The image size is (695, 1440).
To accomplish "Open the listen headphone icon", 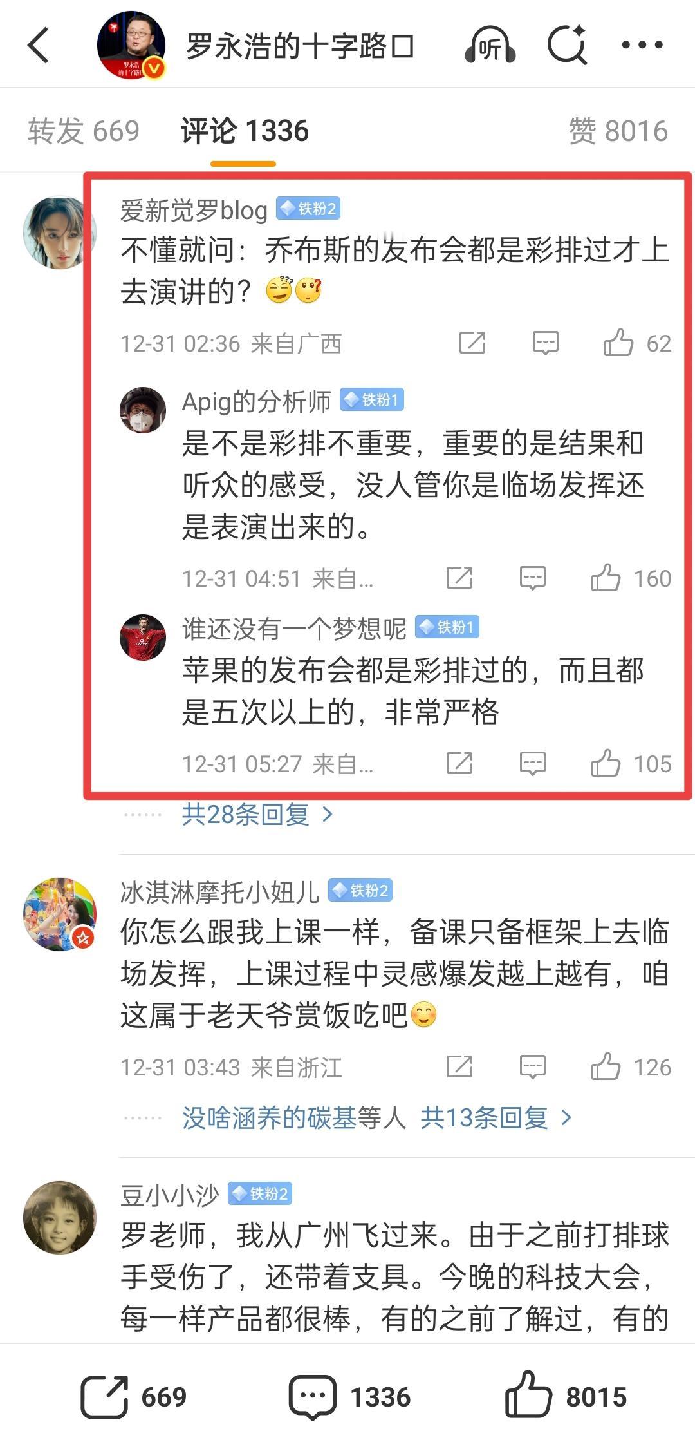I will click(x=490, y=45).
